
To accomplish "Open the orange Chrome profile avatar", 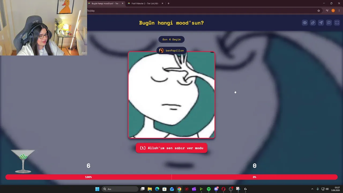I will click(x=333, y=11).
